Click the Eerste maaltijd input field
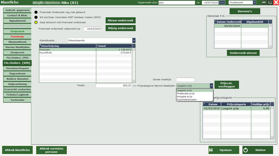The width and height of the screenshot is (279, 156). (185, 80)
